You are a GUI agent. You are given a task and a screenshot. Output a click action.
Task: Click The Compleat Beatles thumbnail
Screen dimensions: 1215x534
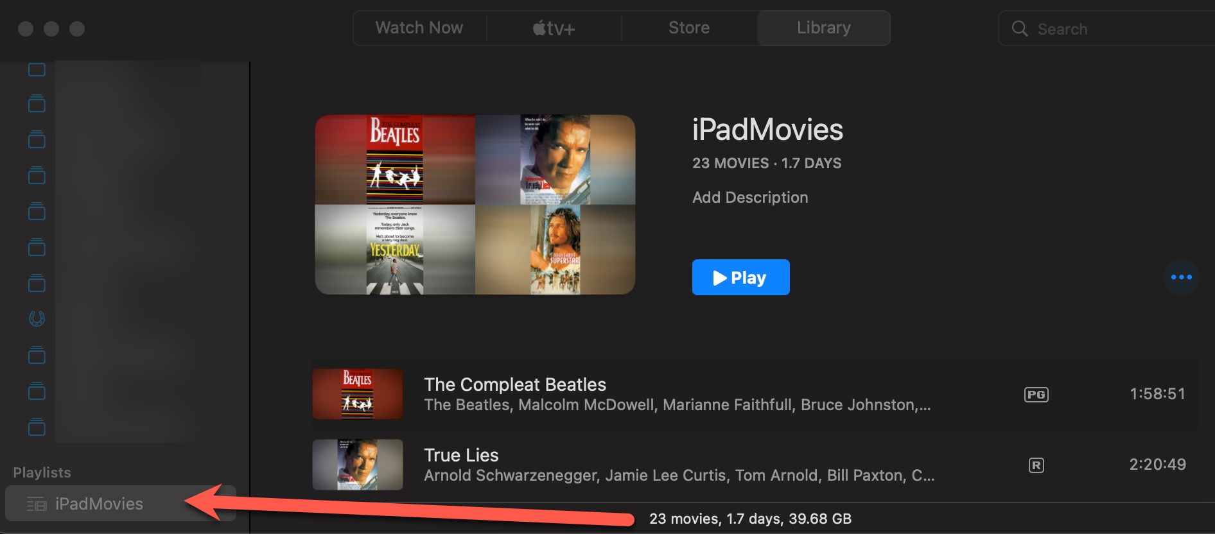[x=358, y=394]
